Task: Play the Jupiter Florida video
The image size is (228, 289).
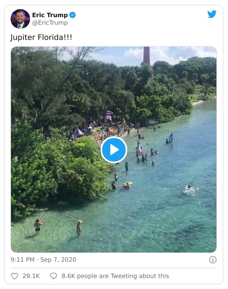Action: [114, 150]
